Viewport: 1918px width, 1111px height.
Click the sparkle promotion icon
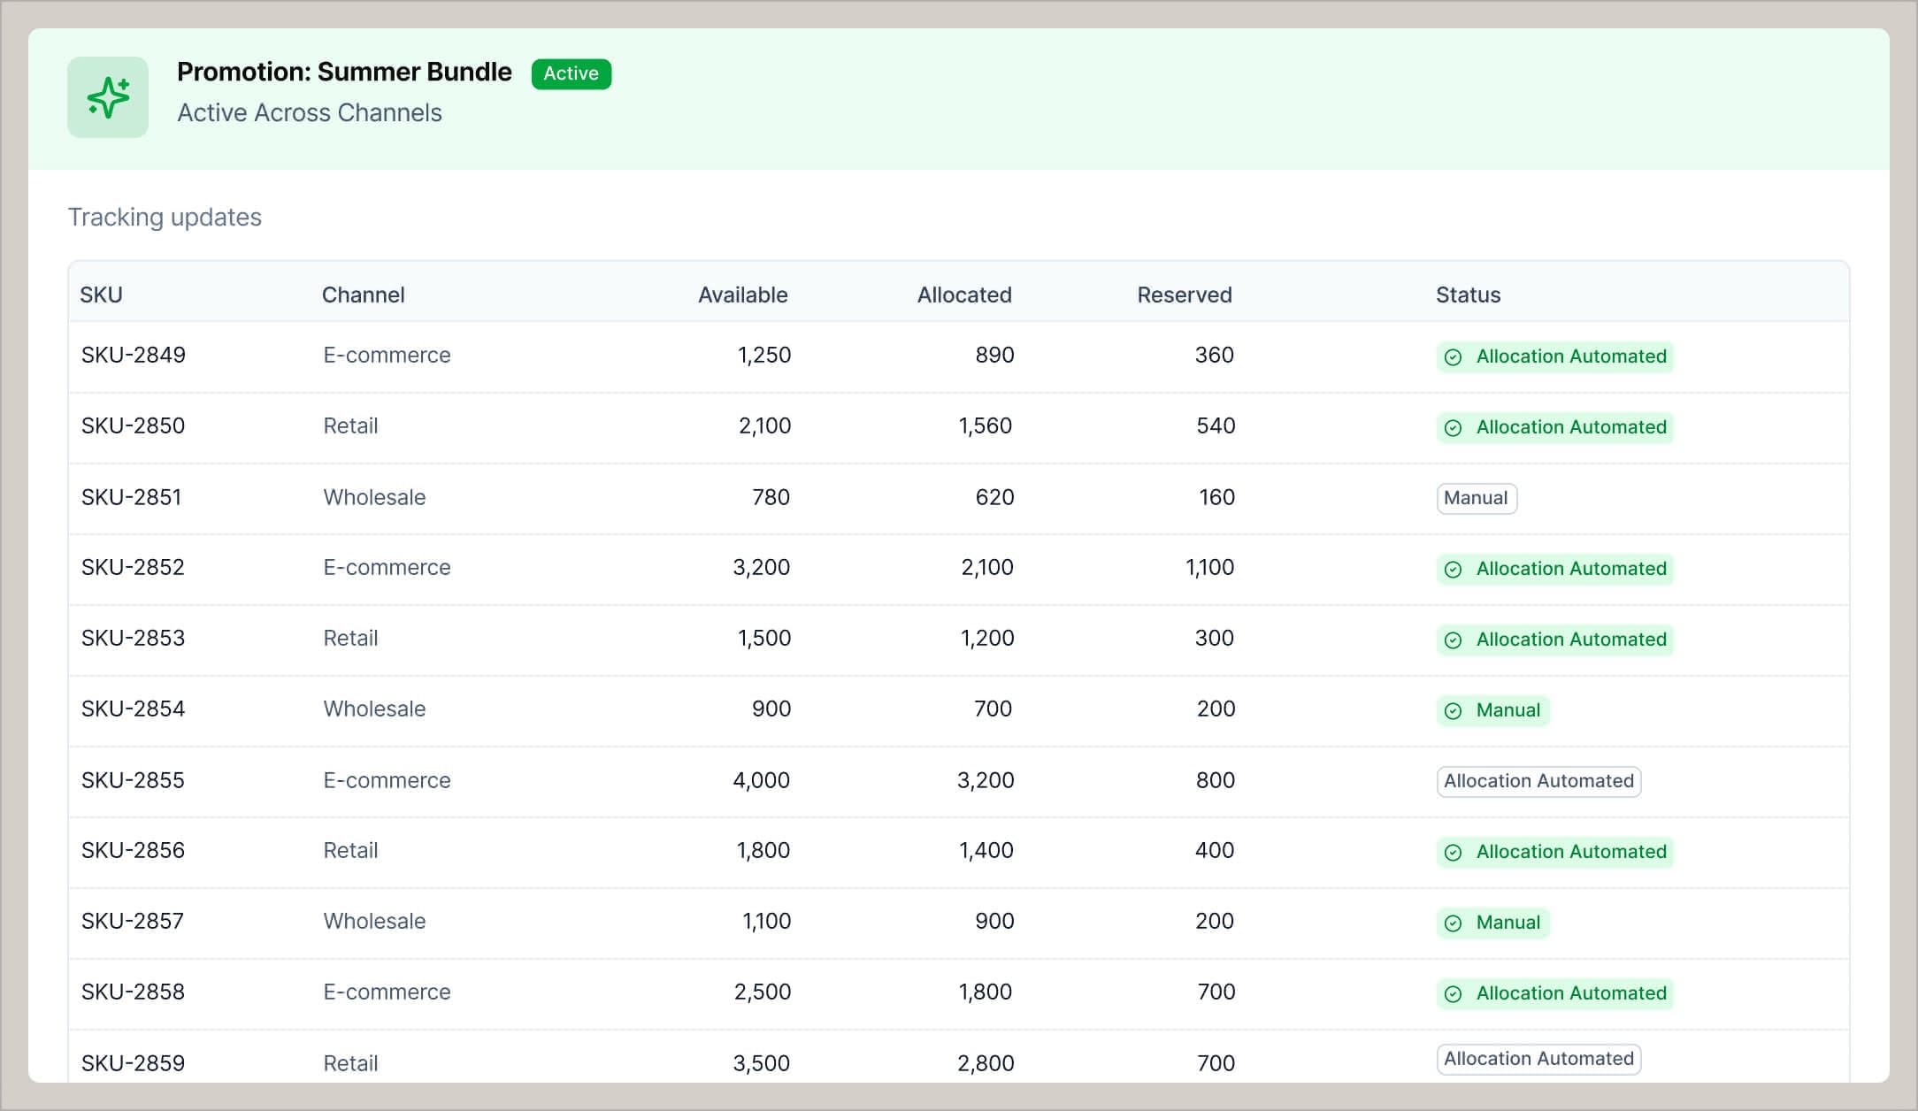click(107, 97)
